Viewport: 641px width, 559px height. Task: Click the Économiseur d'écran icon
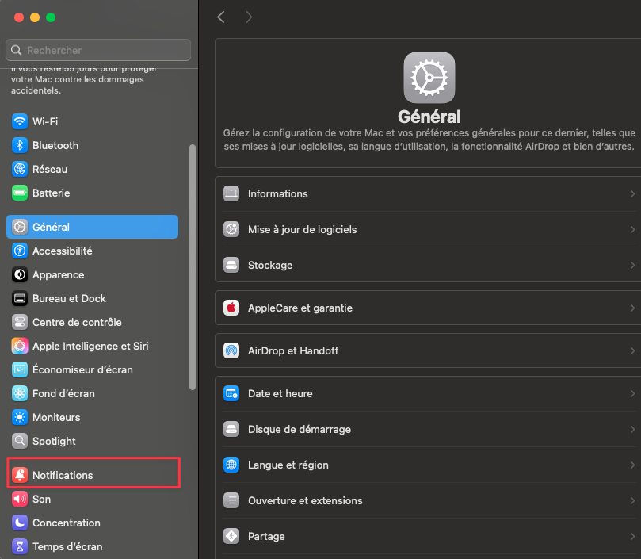tap(20, 369)
